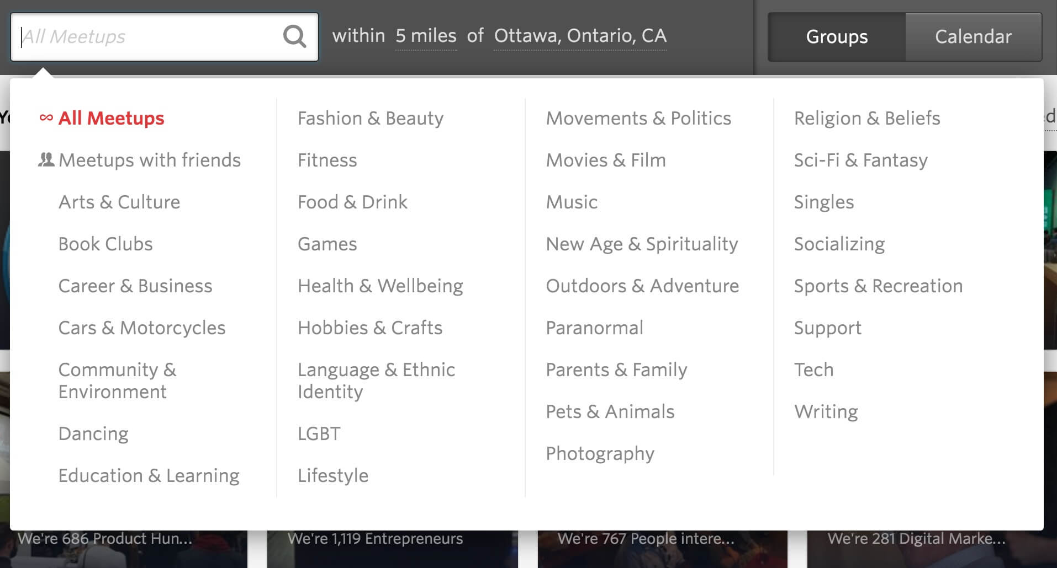
Task: Change the Ottawa, Ontario, CA location
Action: (x=580, y=36)
